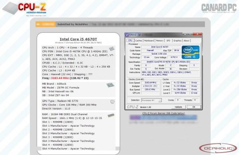Screen dimensions: 239x155
Task: Open the Memory tab
Action: tap(160, 41)
